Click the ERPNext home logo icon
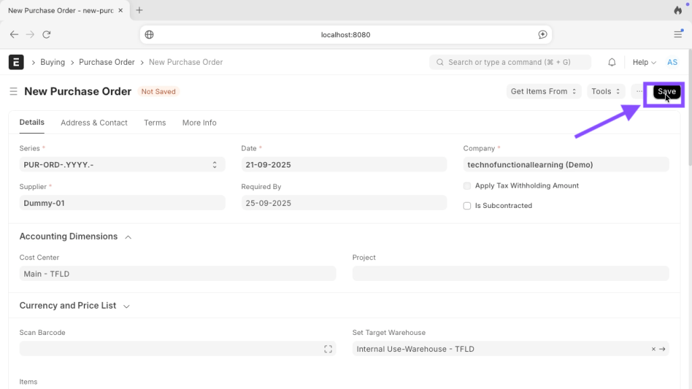This screenshot has height=389, width=692. (x=16, y=62)
